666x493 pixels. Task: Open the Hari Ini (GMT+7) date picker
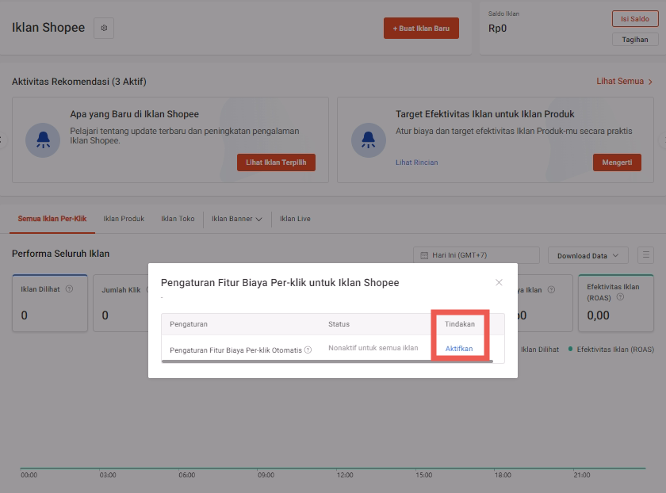click(x=477, y=255)
